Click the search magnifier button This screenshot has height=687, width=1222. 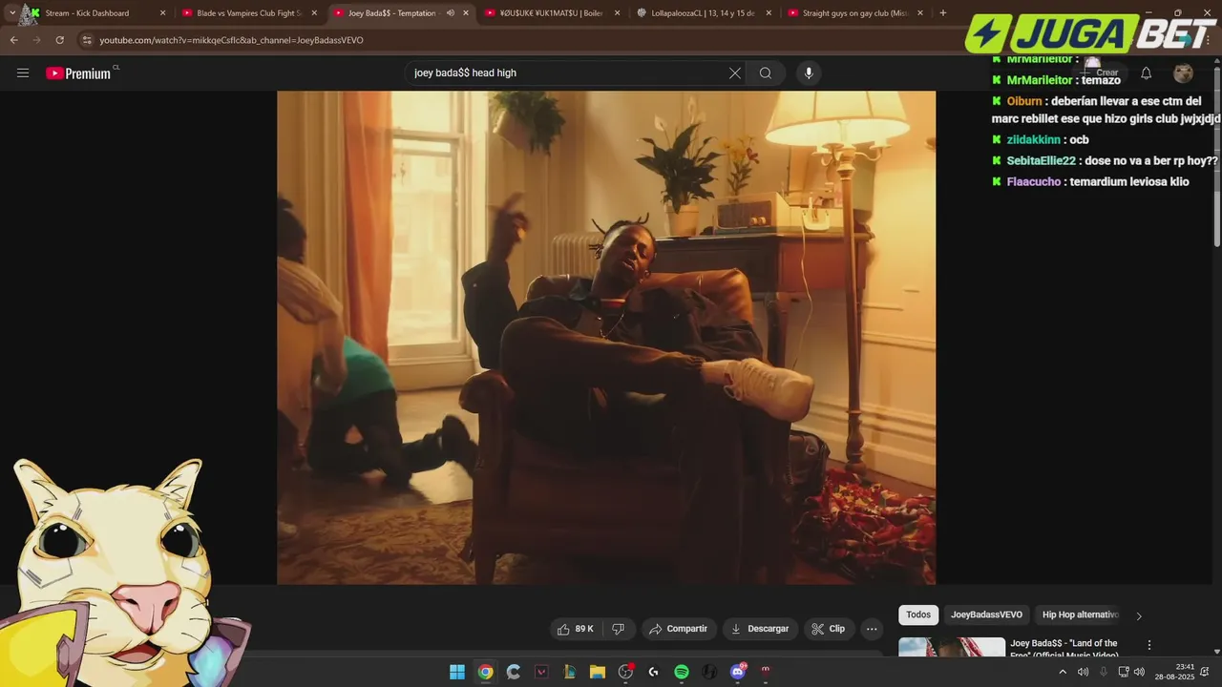click(x=766, y=73)
